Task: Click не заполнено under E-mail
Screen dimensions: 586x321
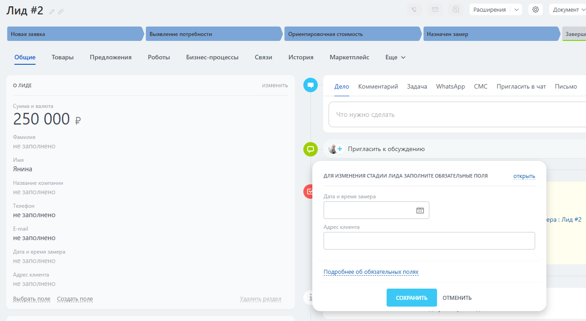Action: (x=34, y=238)
